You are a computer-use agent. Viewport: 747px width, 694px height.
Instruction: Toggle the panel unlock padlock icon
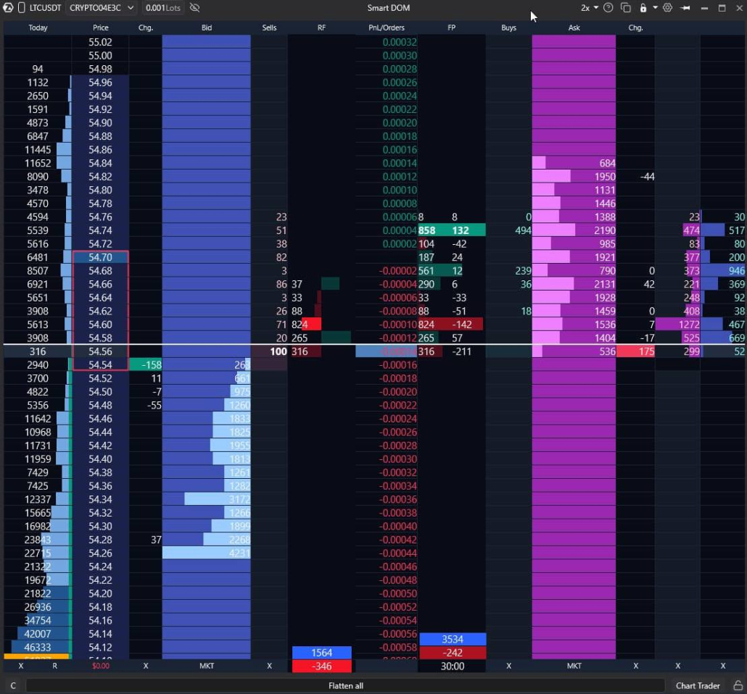tap(643, 8)
